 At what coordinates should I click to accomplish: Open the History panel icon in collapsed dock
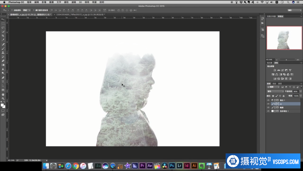pyautogui.click(x=262, y=19)
